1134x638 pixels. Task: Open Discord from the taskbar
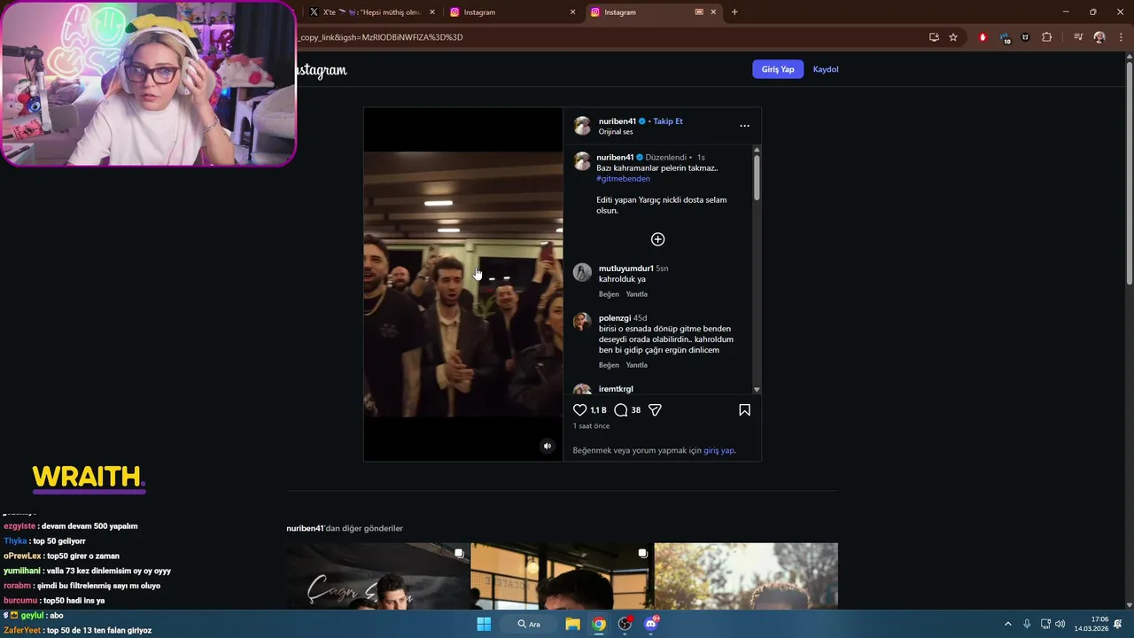coord(651,624)
